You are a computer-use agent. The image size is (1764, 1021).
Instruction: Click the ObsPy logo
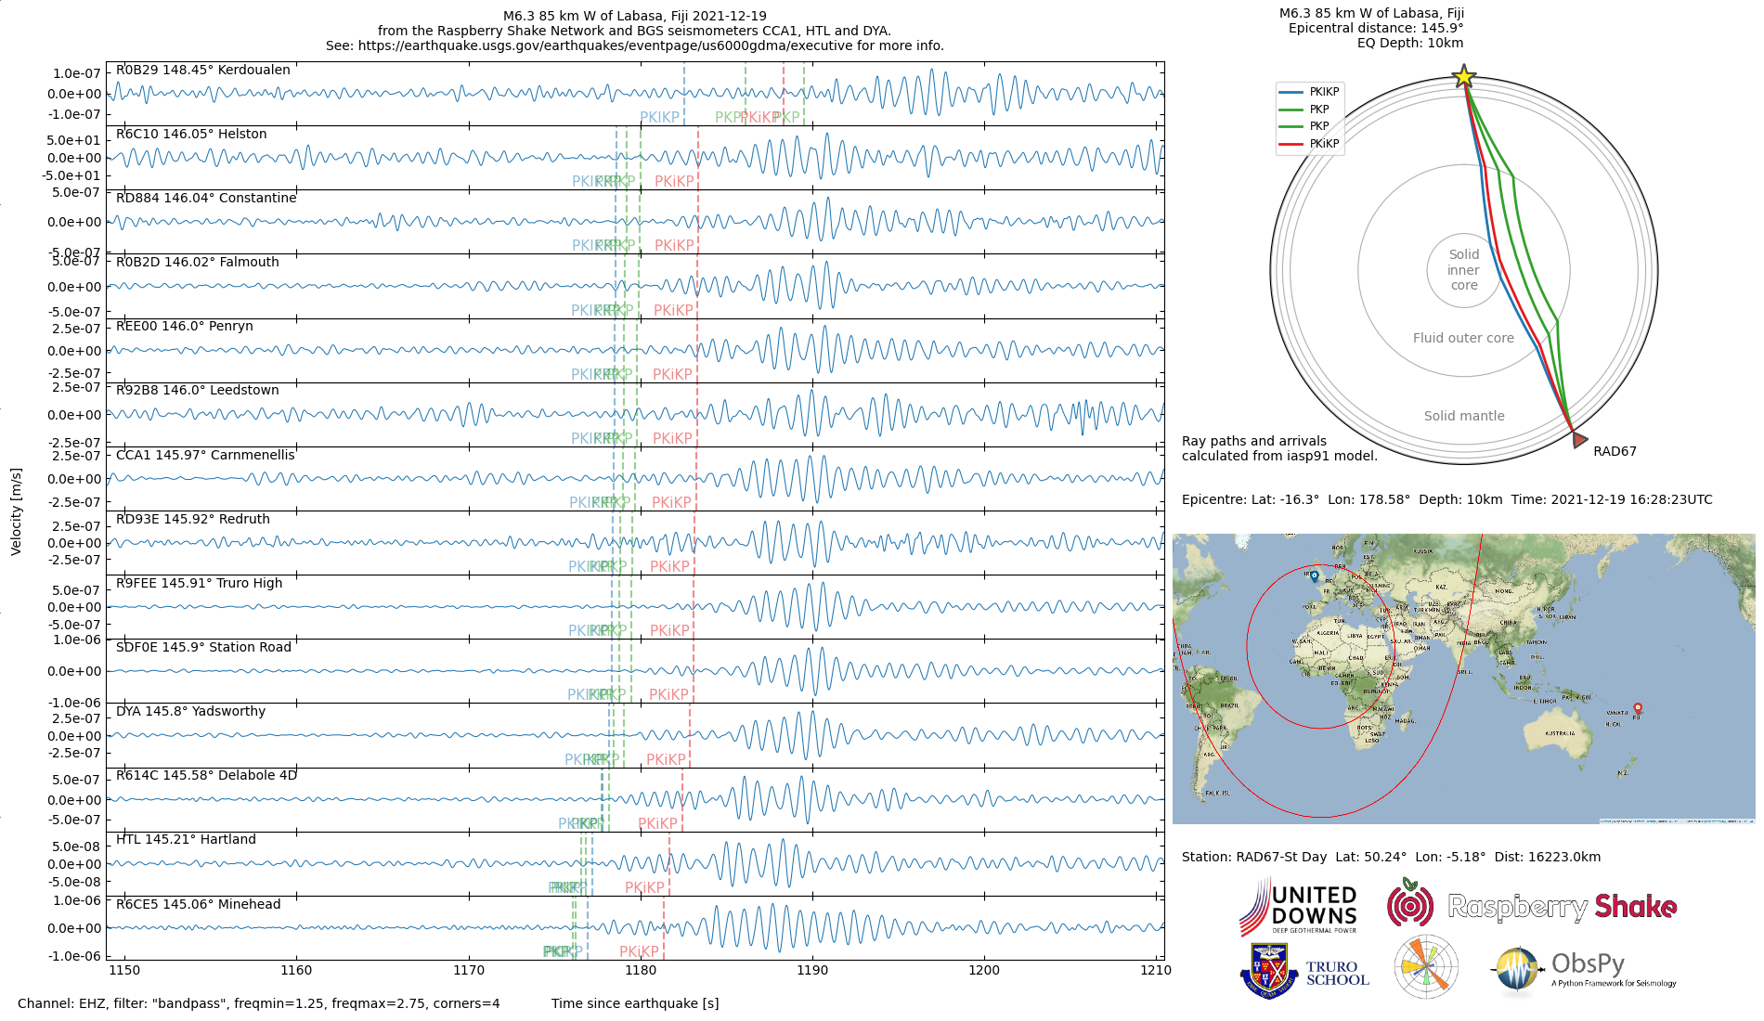click(x=1584, y=970)
